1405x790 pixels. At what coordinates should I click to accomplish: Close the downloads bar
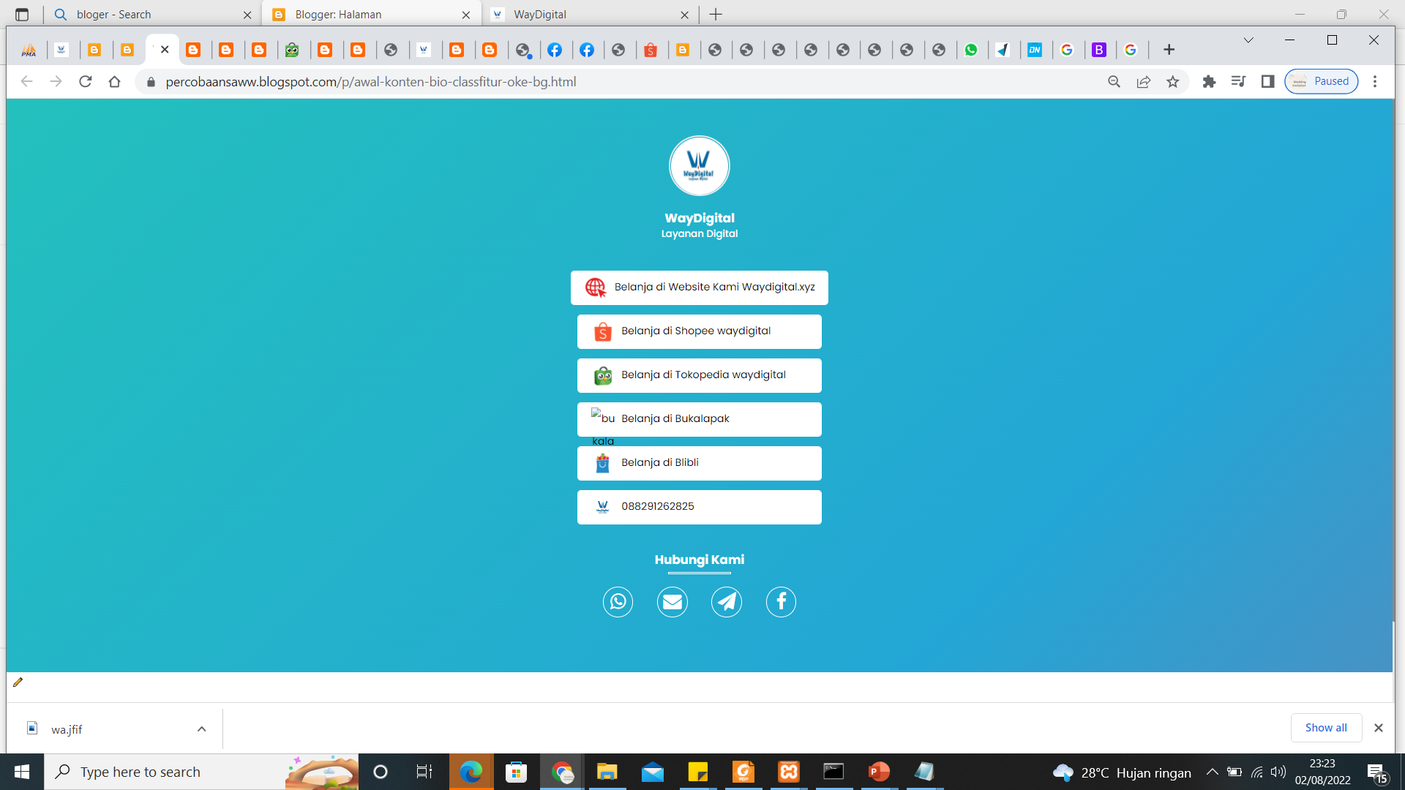(1379, 728)
